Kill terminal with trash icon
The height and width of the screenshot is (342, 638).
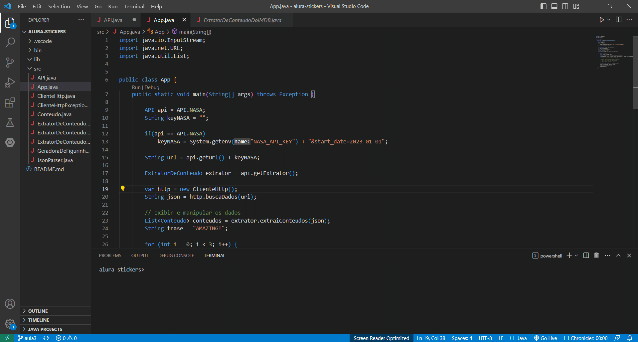(x=596, y=256)
